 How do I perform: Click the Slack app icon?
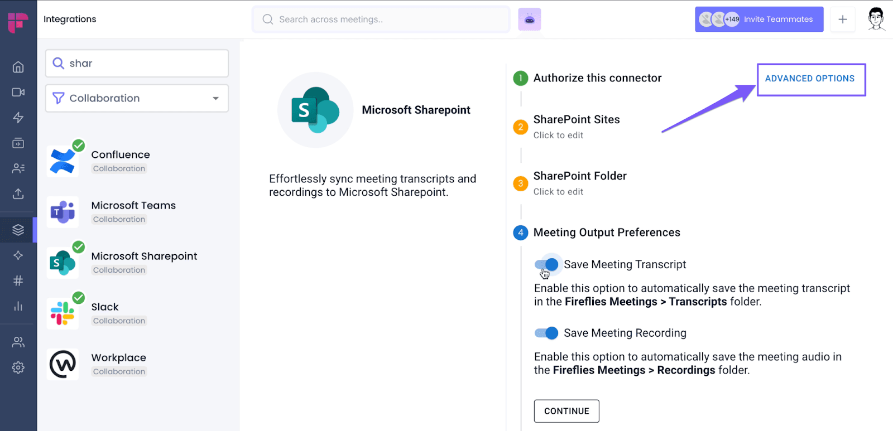pos(63,313)
